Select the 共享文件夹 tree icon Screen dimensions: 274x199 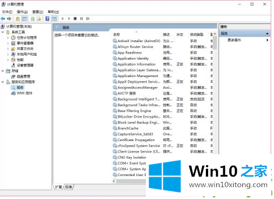(x=13, y=49)
